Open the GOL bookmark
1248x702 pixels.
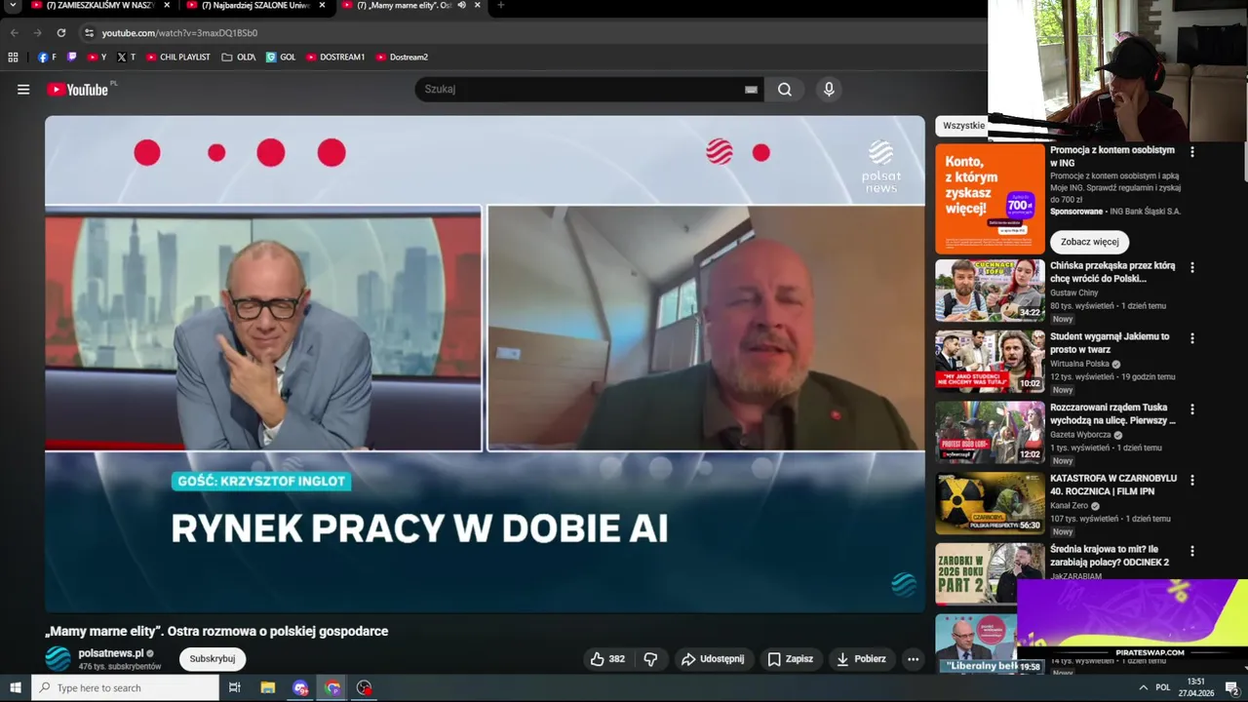point(281,58)
